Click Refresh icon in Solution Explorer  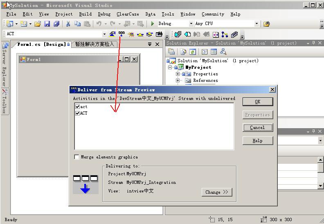(x=192, y=52)
